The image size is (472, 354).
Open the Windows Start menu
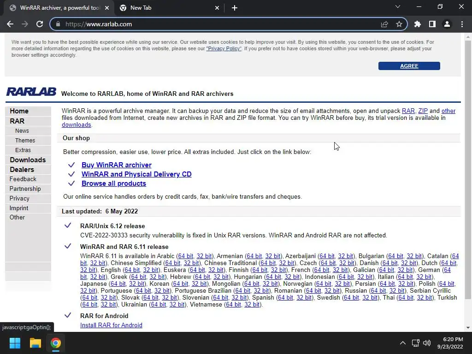tap(15, 343)
